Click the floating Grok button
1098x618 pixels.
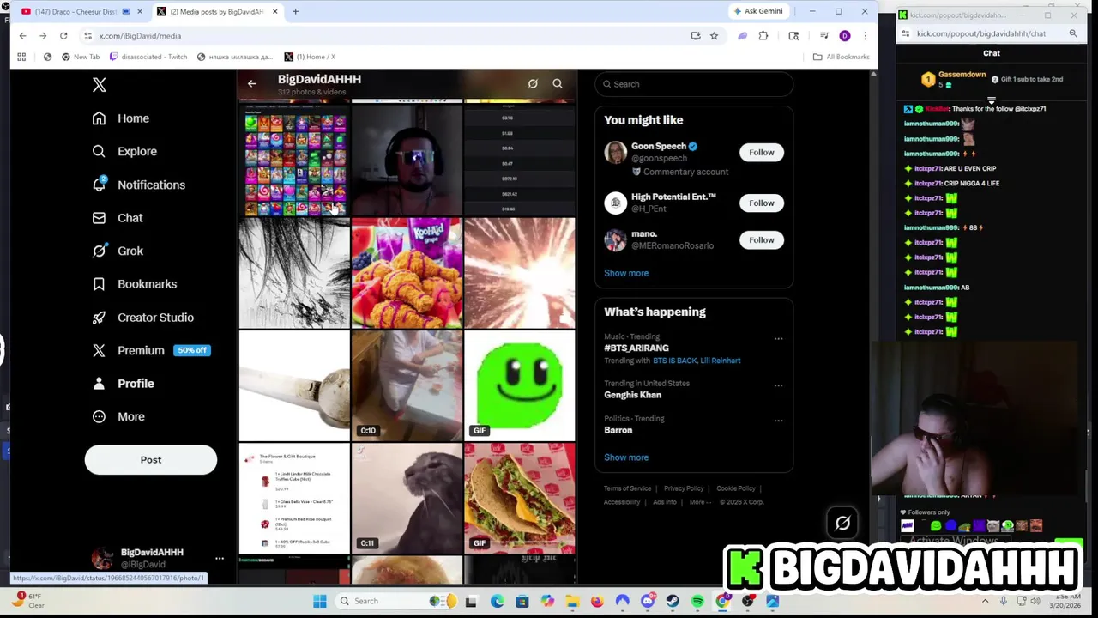point(842,524)
